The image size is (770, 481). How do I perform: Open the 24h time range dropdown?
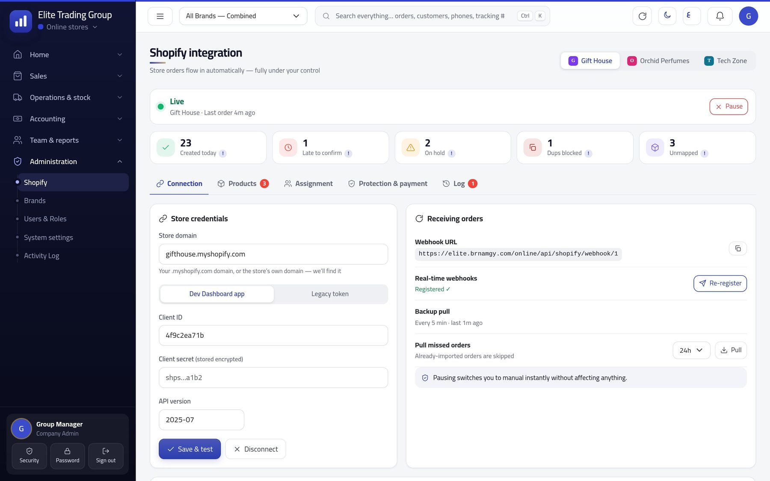[x=691, y=350]
